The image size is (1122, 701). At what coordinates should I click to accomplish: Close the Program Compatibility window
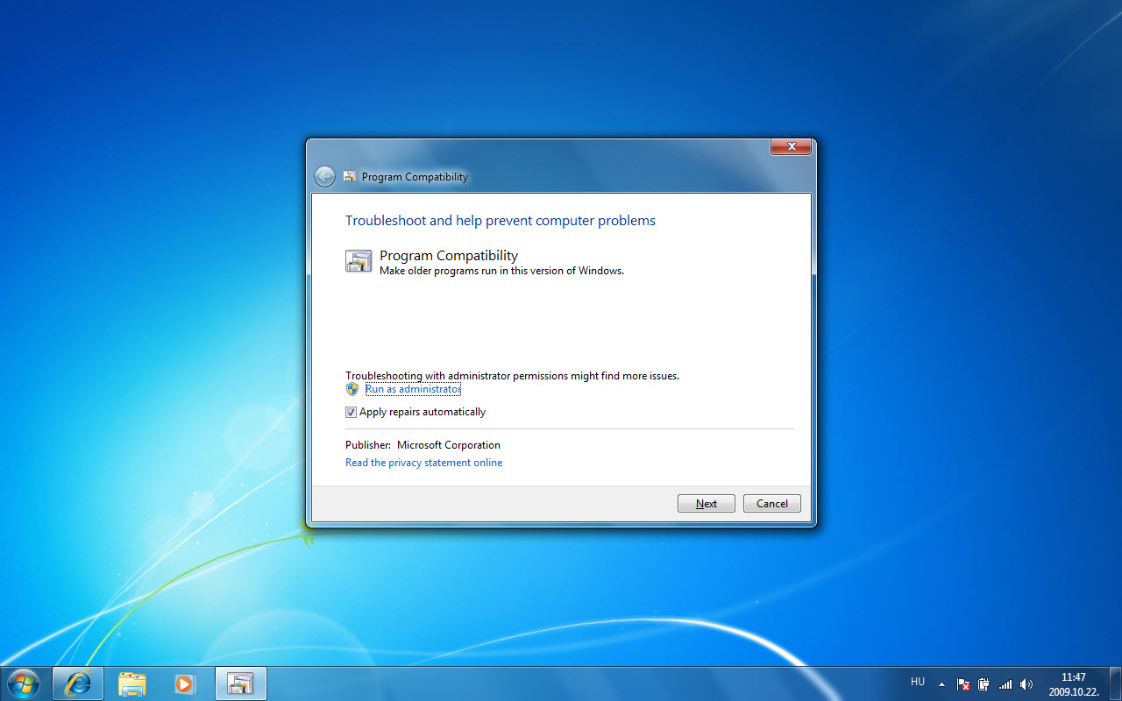click(x=791, y=147)
